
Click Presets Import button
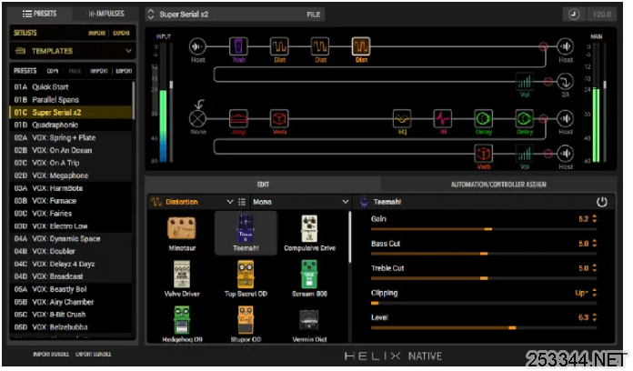click(x=99, y=71)
